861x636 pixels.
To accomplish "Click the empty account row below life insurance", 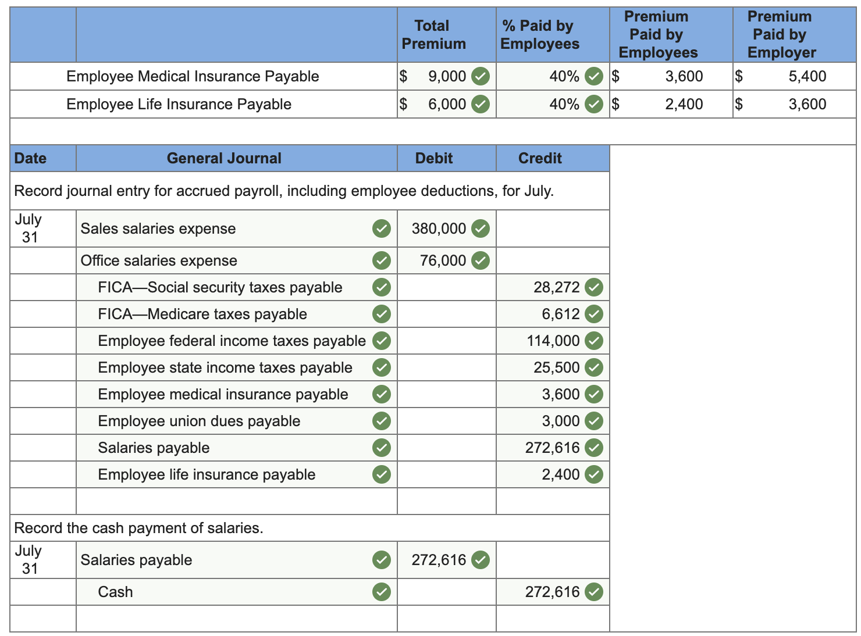I will pyautogui.click(x=237, y=501).
